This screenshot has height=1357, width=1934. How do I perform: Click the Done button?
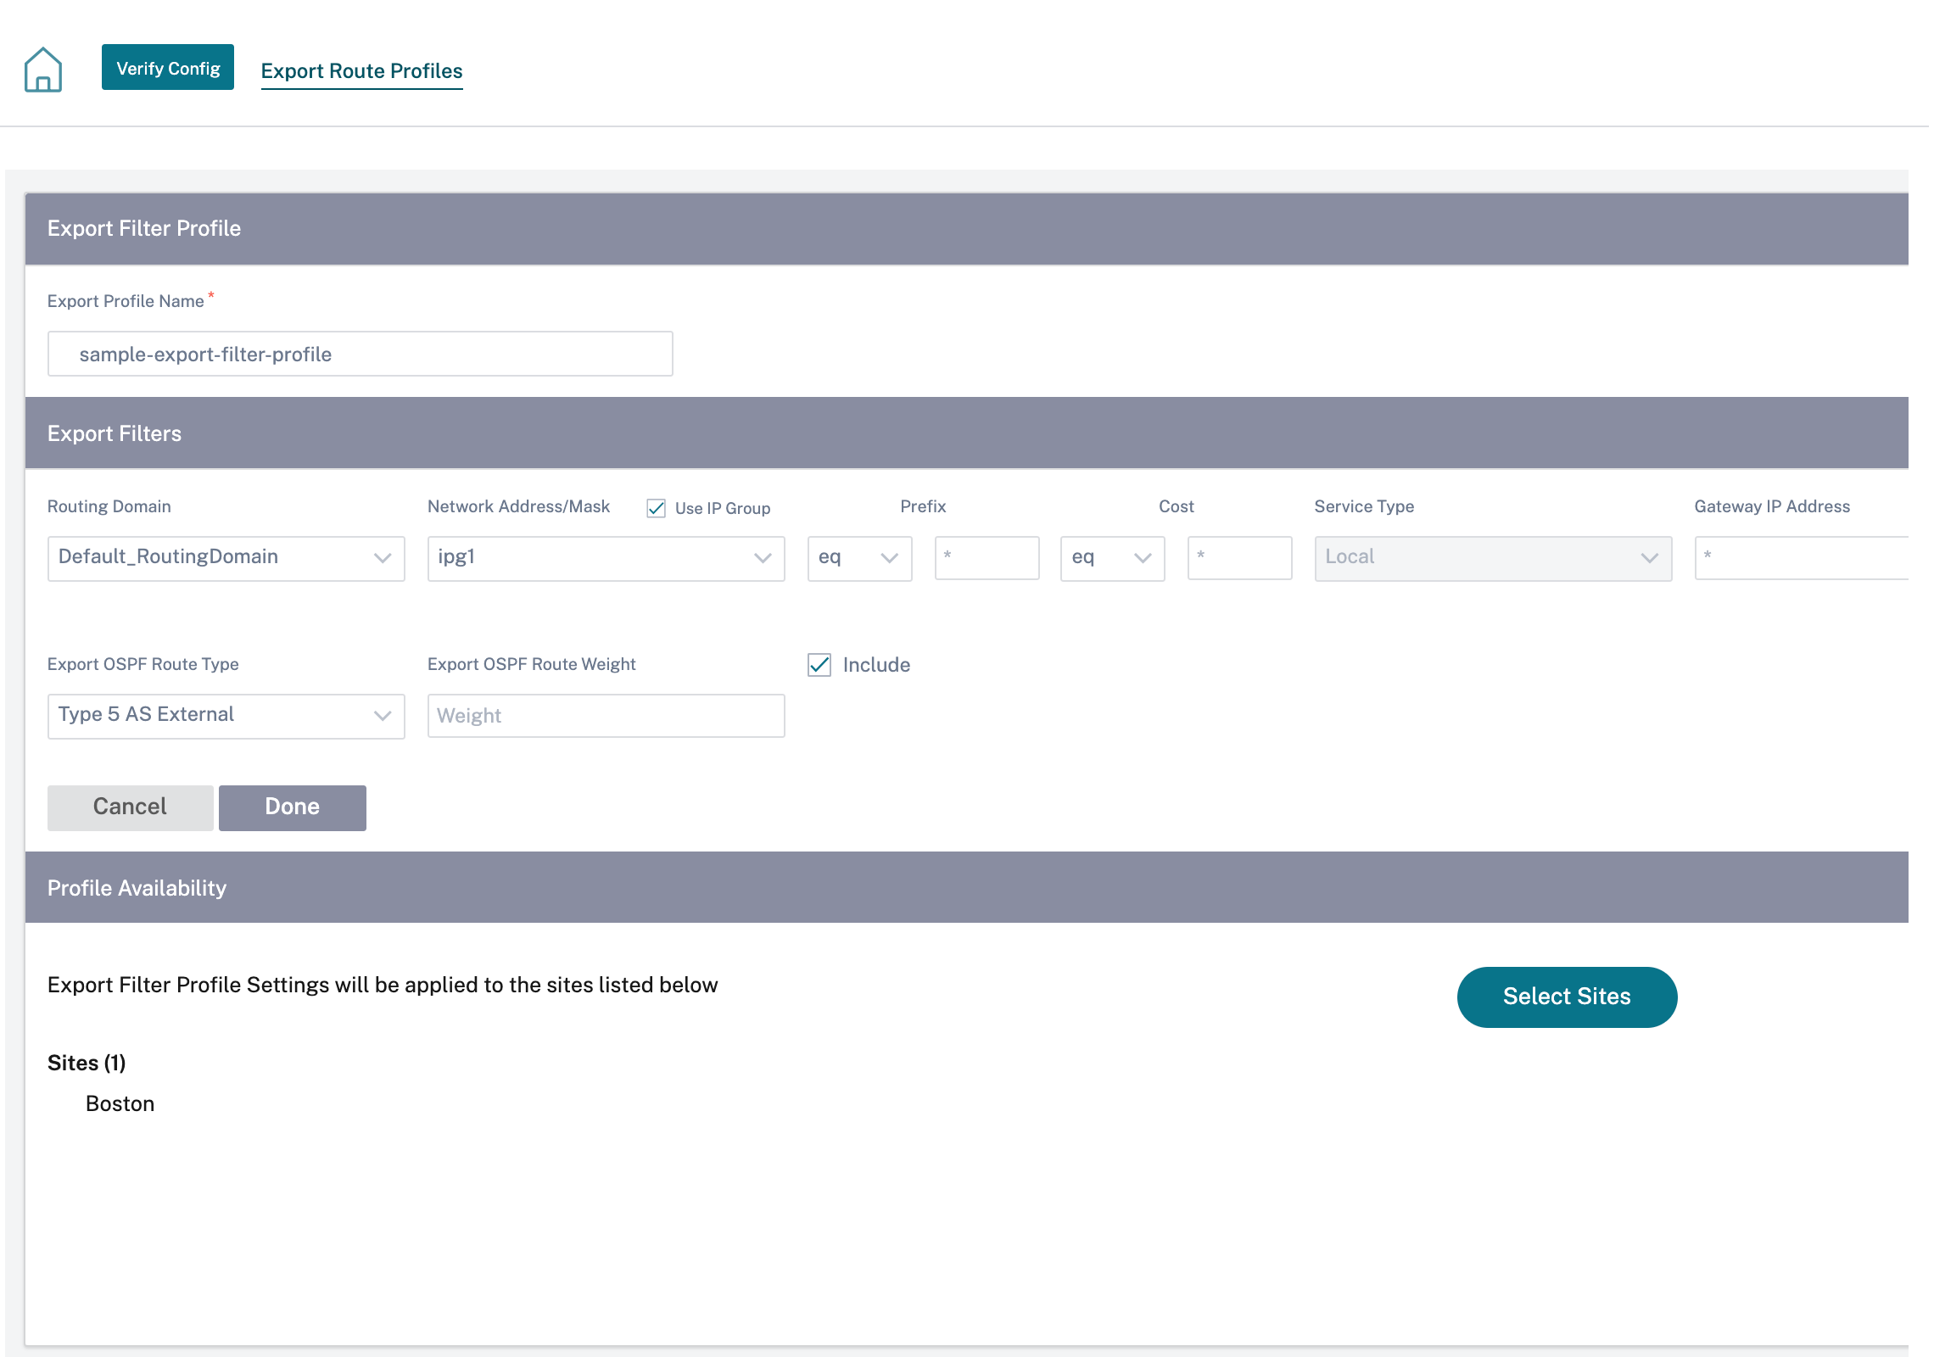(x=293, y=807)
